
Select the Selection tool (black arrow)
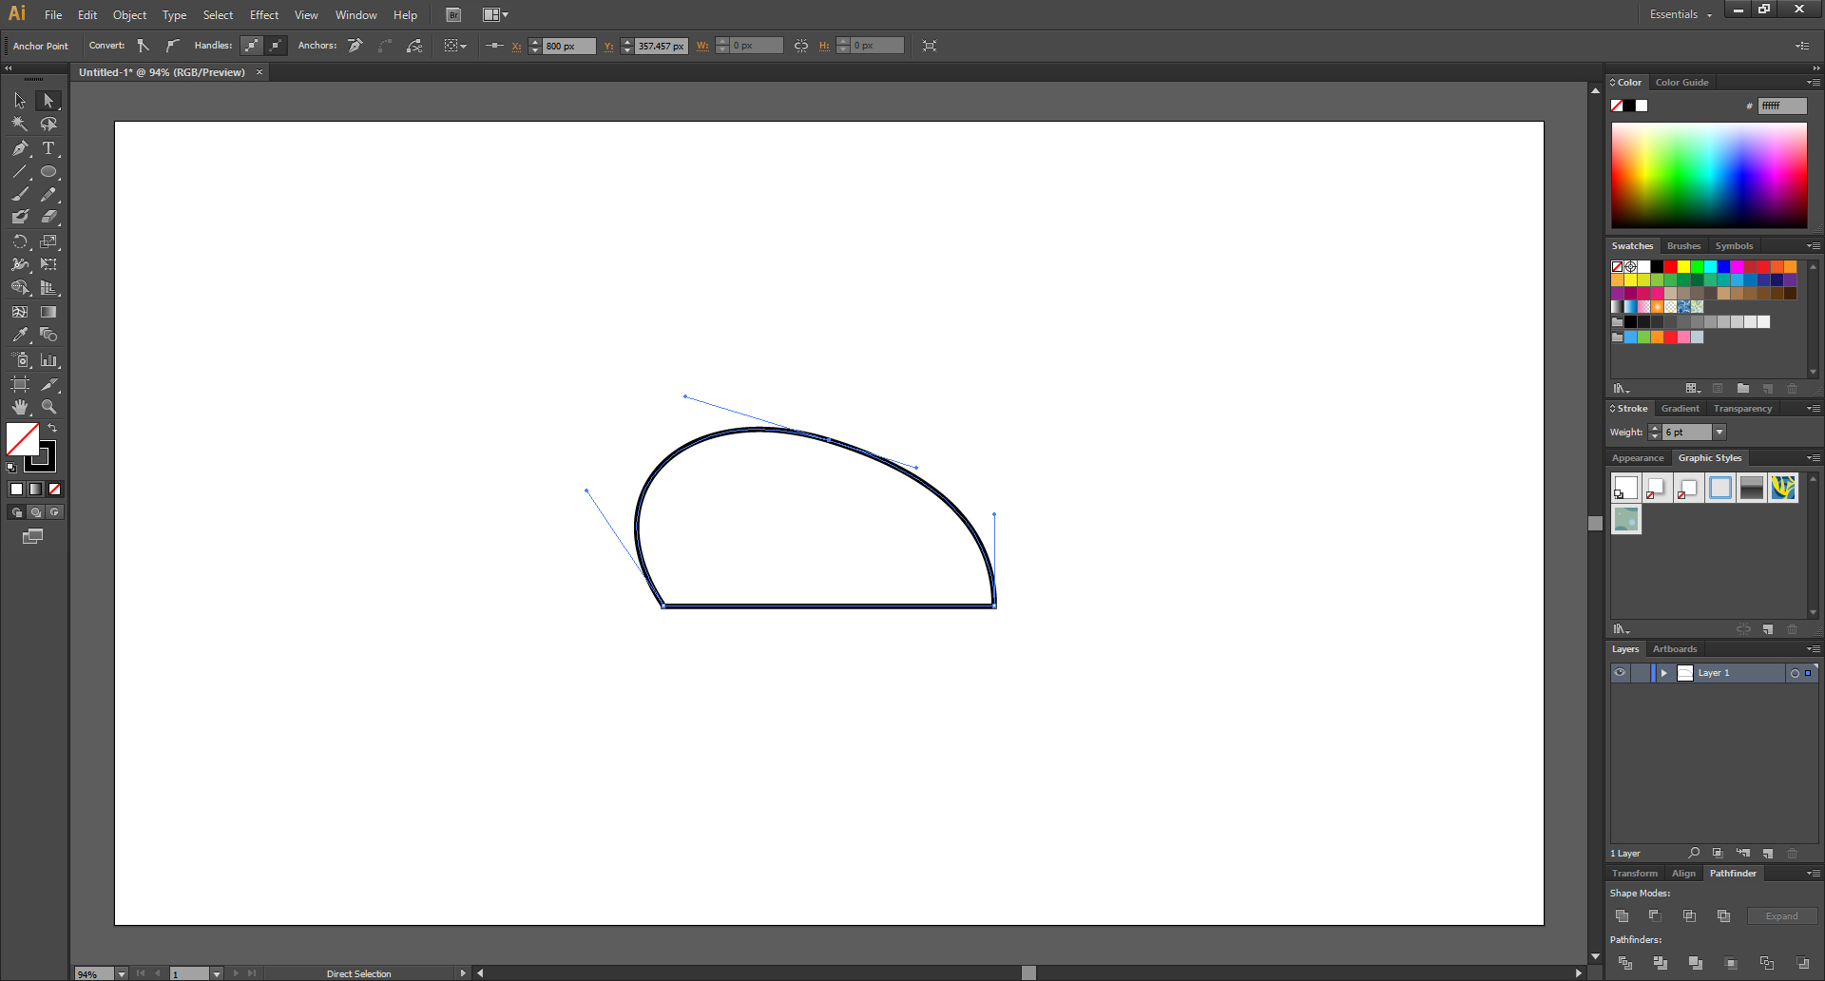pos(20,101)
